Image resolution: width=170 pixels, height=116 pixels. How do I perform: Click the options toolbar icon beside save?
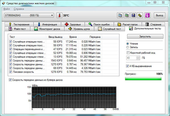[140, 15]
